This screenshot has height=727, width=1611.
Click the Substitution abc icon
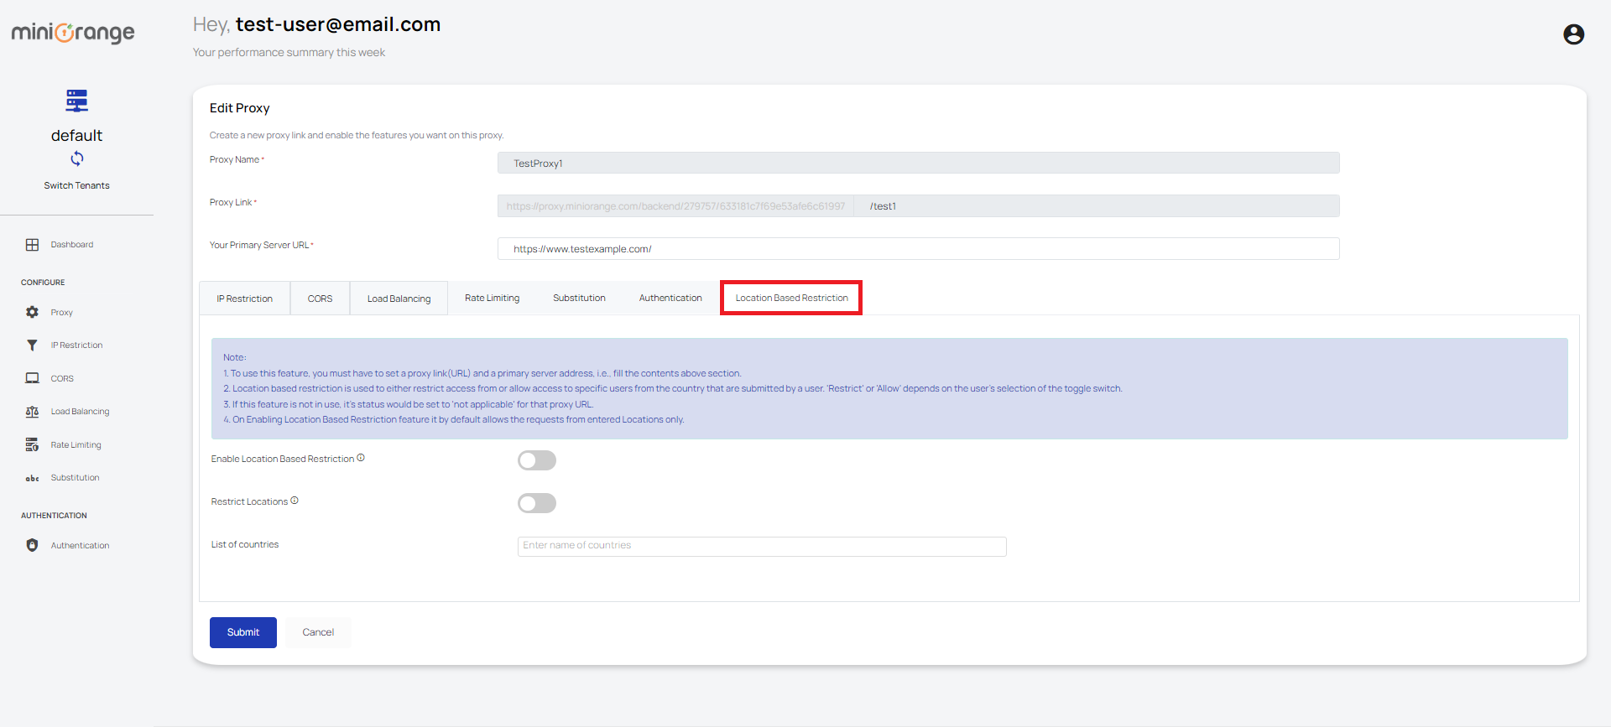pos(32,478)
